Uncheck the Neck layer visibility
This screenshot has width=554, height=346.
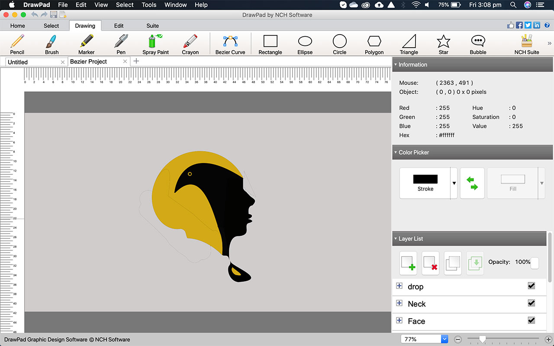click(531, 303)
